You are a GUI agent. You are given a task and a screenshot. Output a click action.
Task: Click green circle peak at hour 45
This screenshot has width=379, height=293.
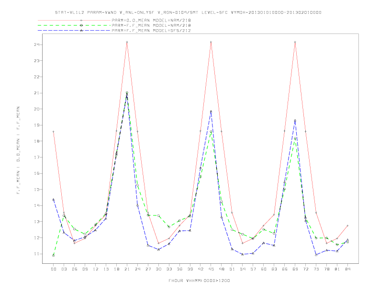pos(211,132)
